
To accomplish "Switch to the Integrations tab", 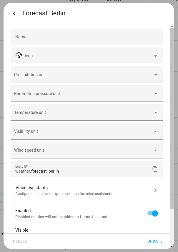I will 77,1.
